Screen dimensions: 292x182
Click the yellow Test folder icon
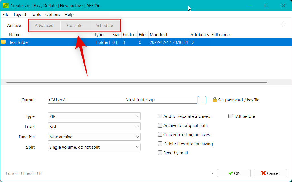(x=3, y=42)
